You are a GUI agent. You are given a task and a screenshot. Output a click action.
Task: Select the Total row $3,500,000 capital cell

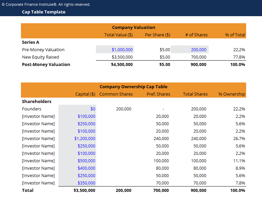(84, 190)
